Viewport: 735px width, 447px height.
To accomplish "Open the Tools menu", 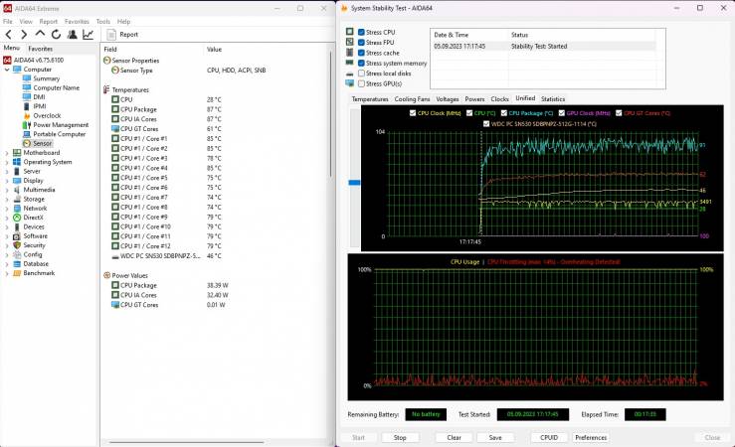I will pyautogui.click(x=103, y=22).
